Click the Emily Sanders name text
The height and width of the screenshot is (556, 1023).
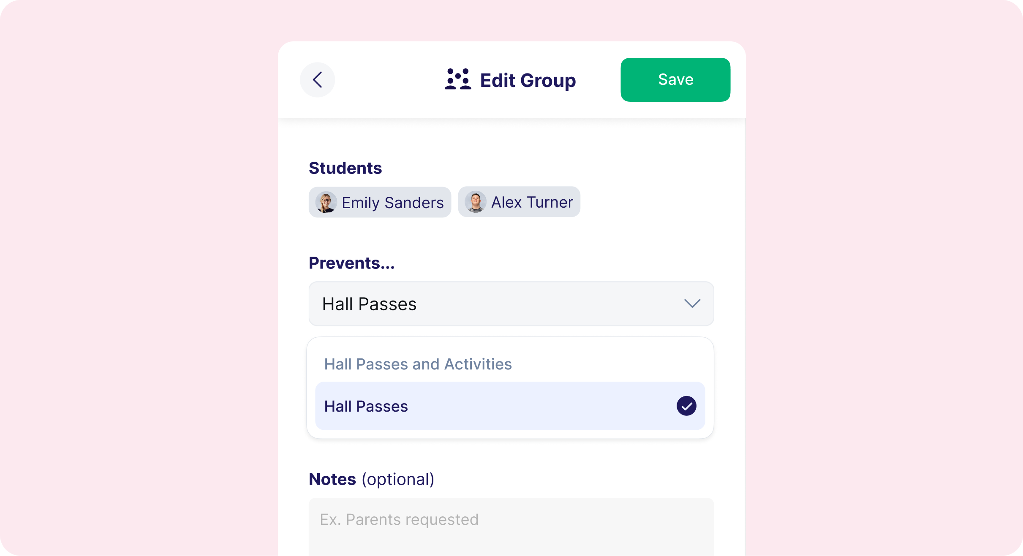393,203
